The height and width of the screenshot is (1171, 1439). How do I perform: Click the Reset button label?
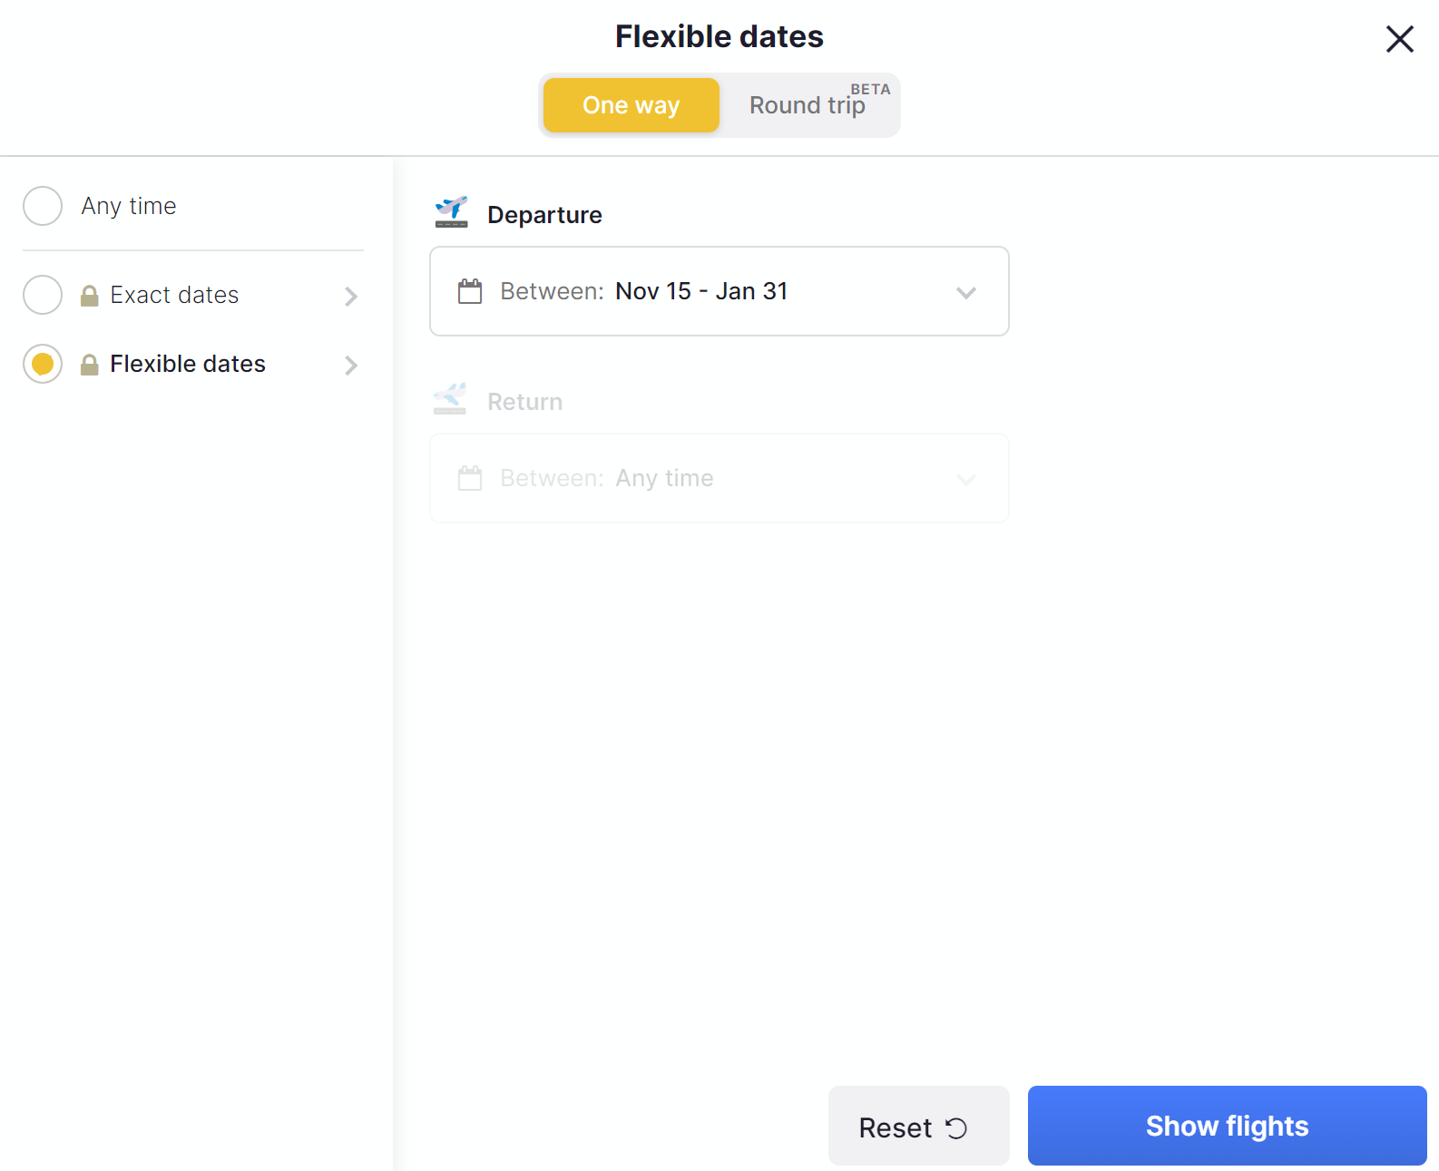tap(895, 1127)
